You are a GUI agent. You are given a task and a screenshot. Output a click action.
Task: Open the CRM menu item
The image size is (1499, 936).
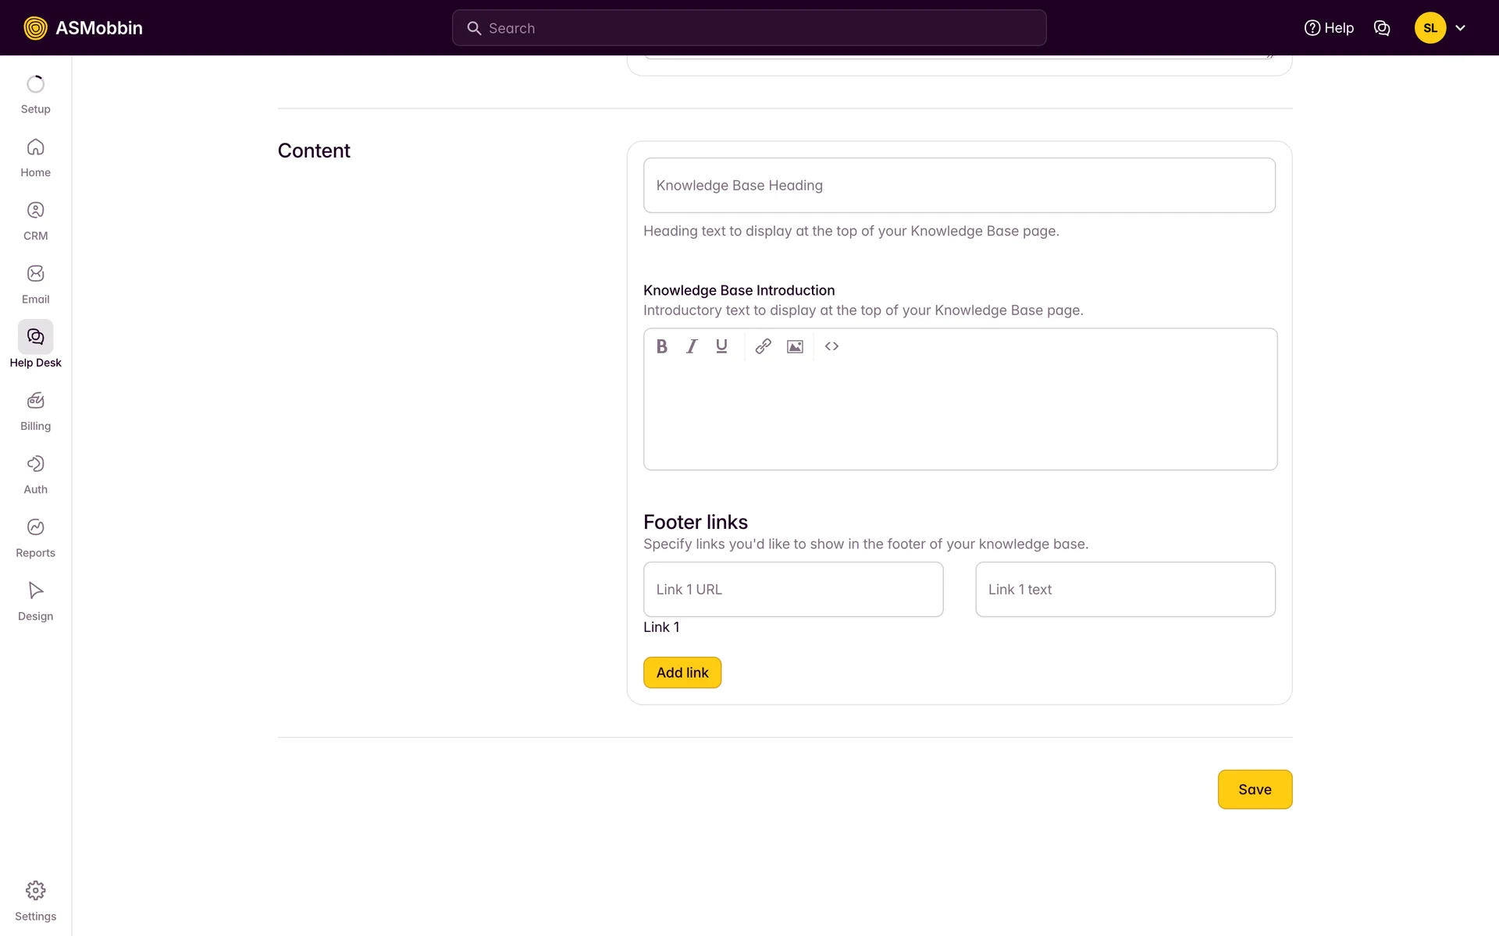pos(35,221)
